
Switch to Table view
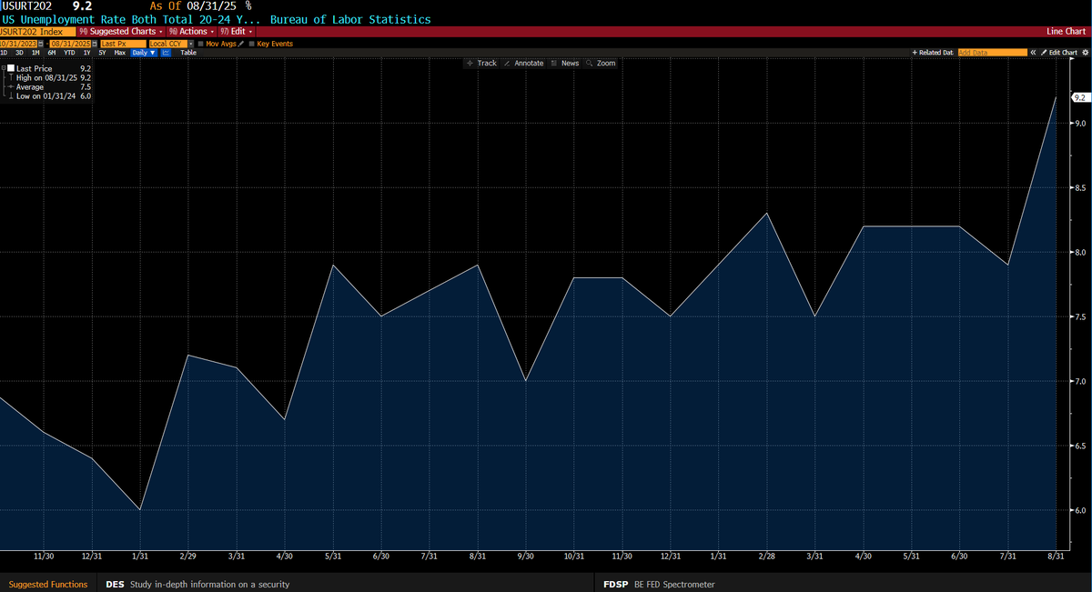pyautogui.click(x=188, y=53)
